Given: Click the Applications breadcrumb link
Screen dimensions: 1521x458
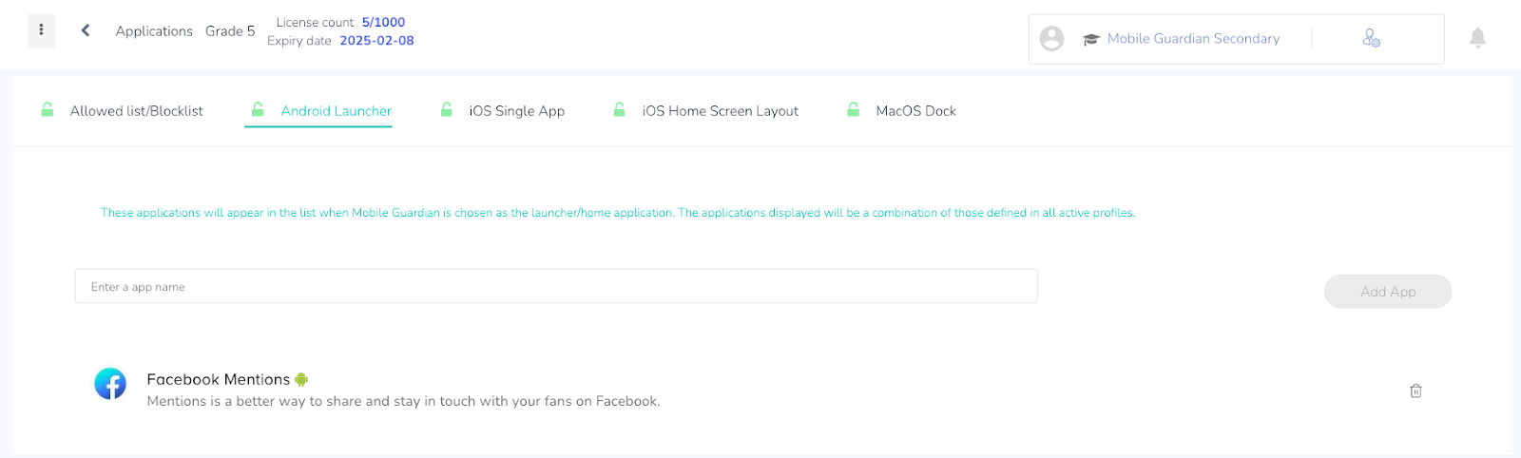Looking at the screenshot, I should 154,31.
